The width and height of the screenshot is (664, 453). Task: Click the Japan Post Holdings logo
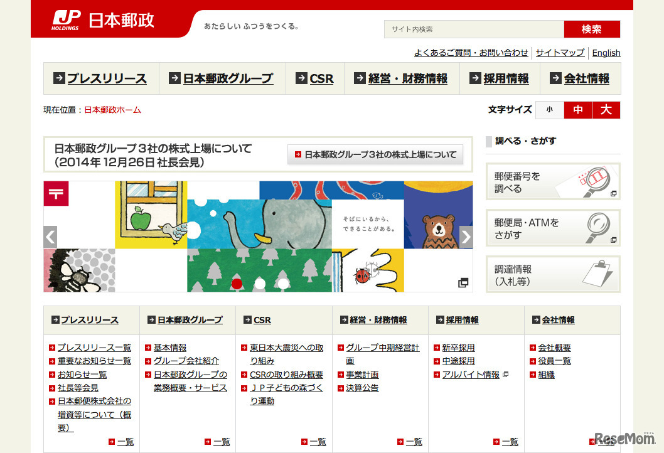click(x=104, y=21)
